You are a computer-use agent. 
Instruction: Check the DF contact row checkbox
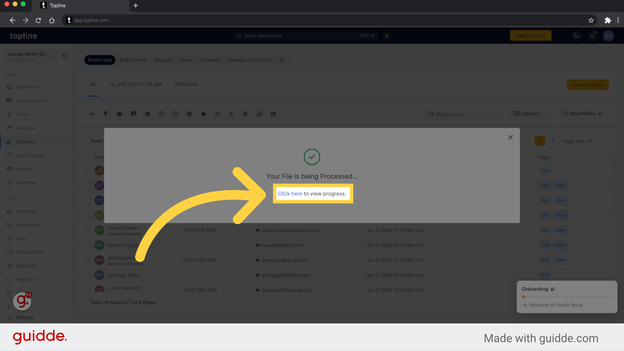point(88,186)
